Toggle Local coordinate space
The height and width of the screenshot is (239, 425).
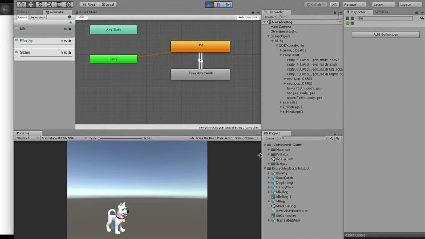[107, 4]
